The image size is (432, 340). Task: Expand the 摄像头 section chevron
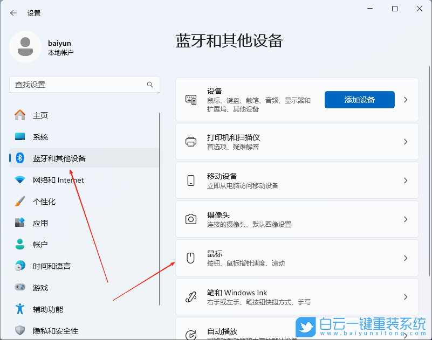[406, 219]
